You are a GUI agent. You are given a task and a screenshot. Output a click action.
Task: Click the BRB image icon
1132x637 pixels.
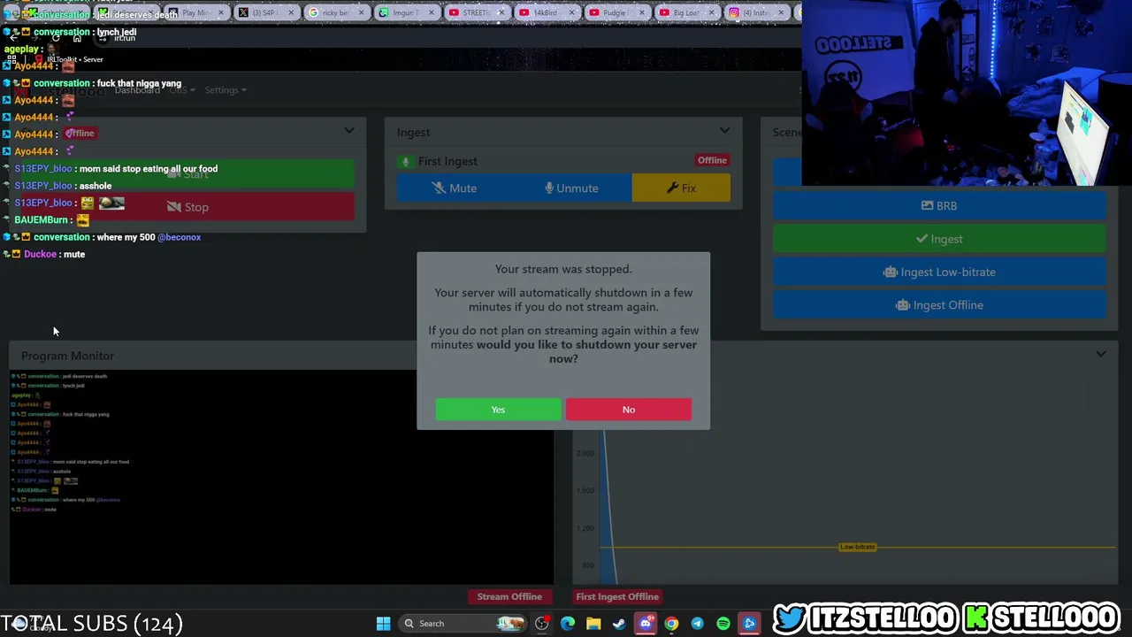[x=927, y=205]
